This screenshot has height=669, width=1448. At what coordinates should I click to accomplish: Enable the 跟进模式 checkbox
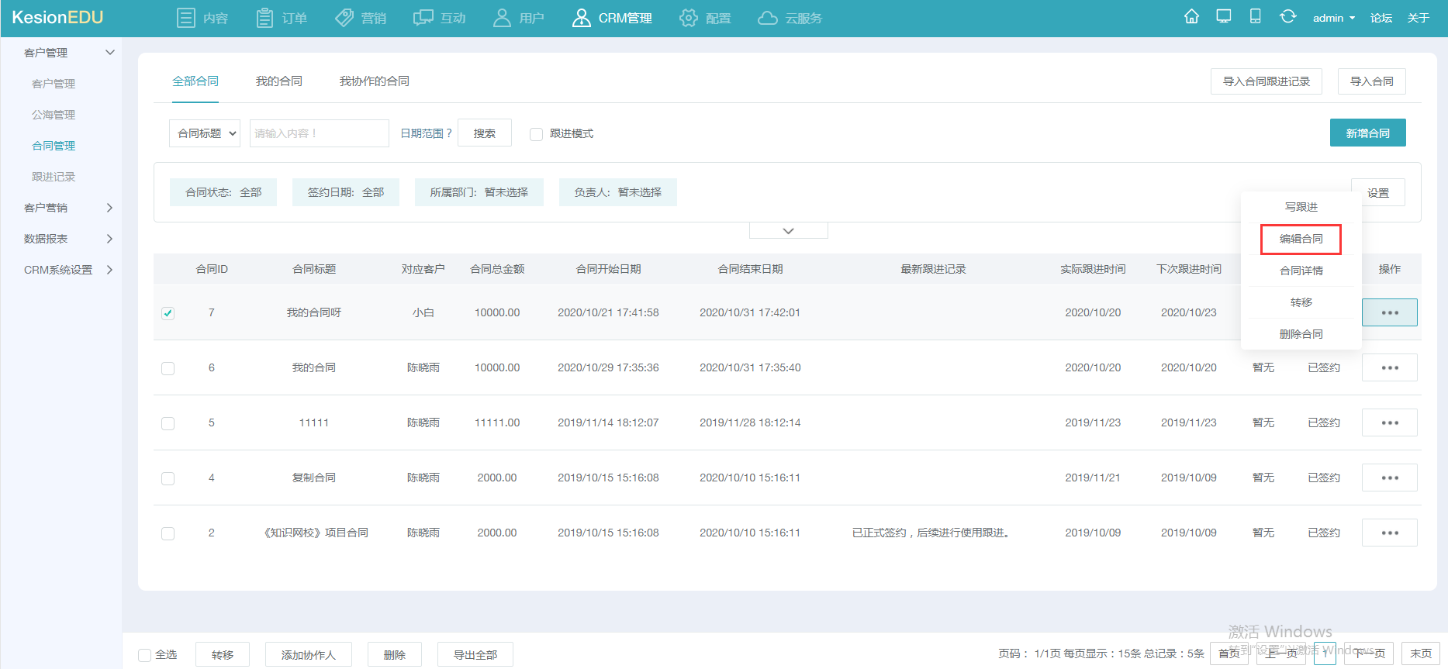536,134
